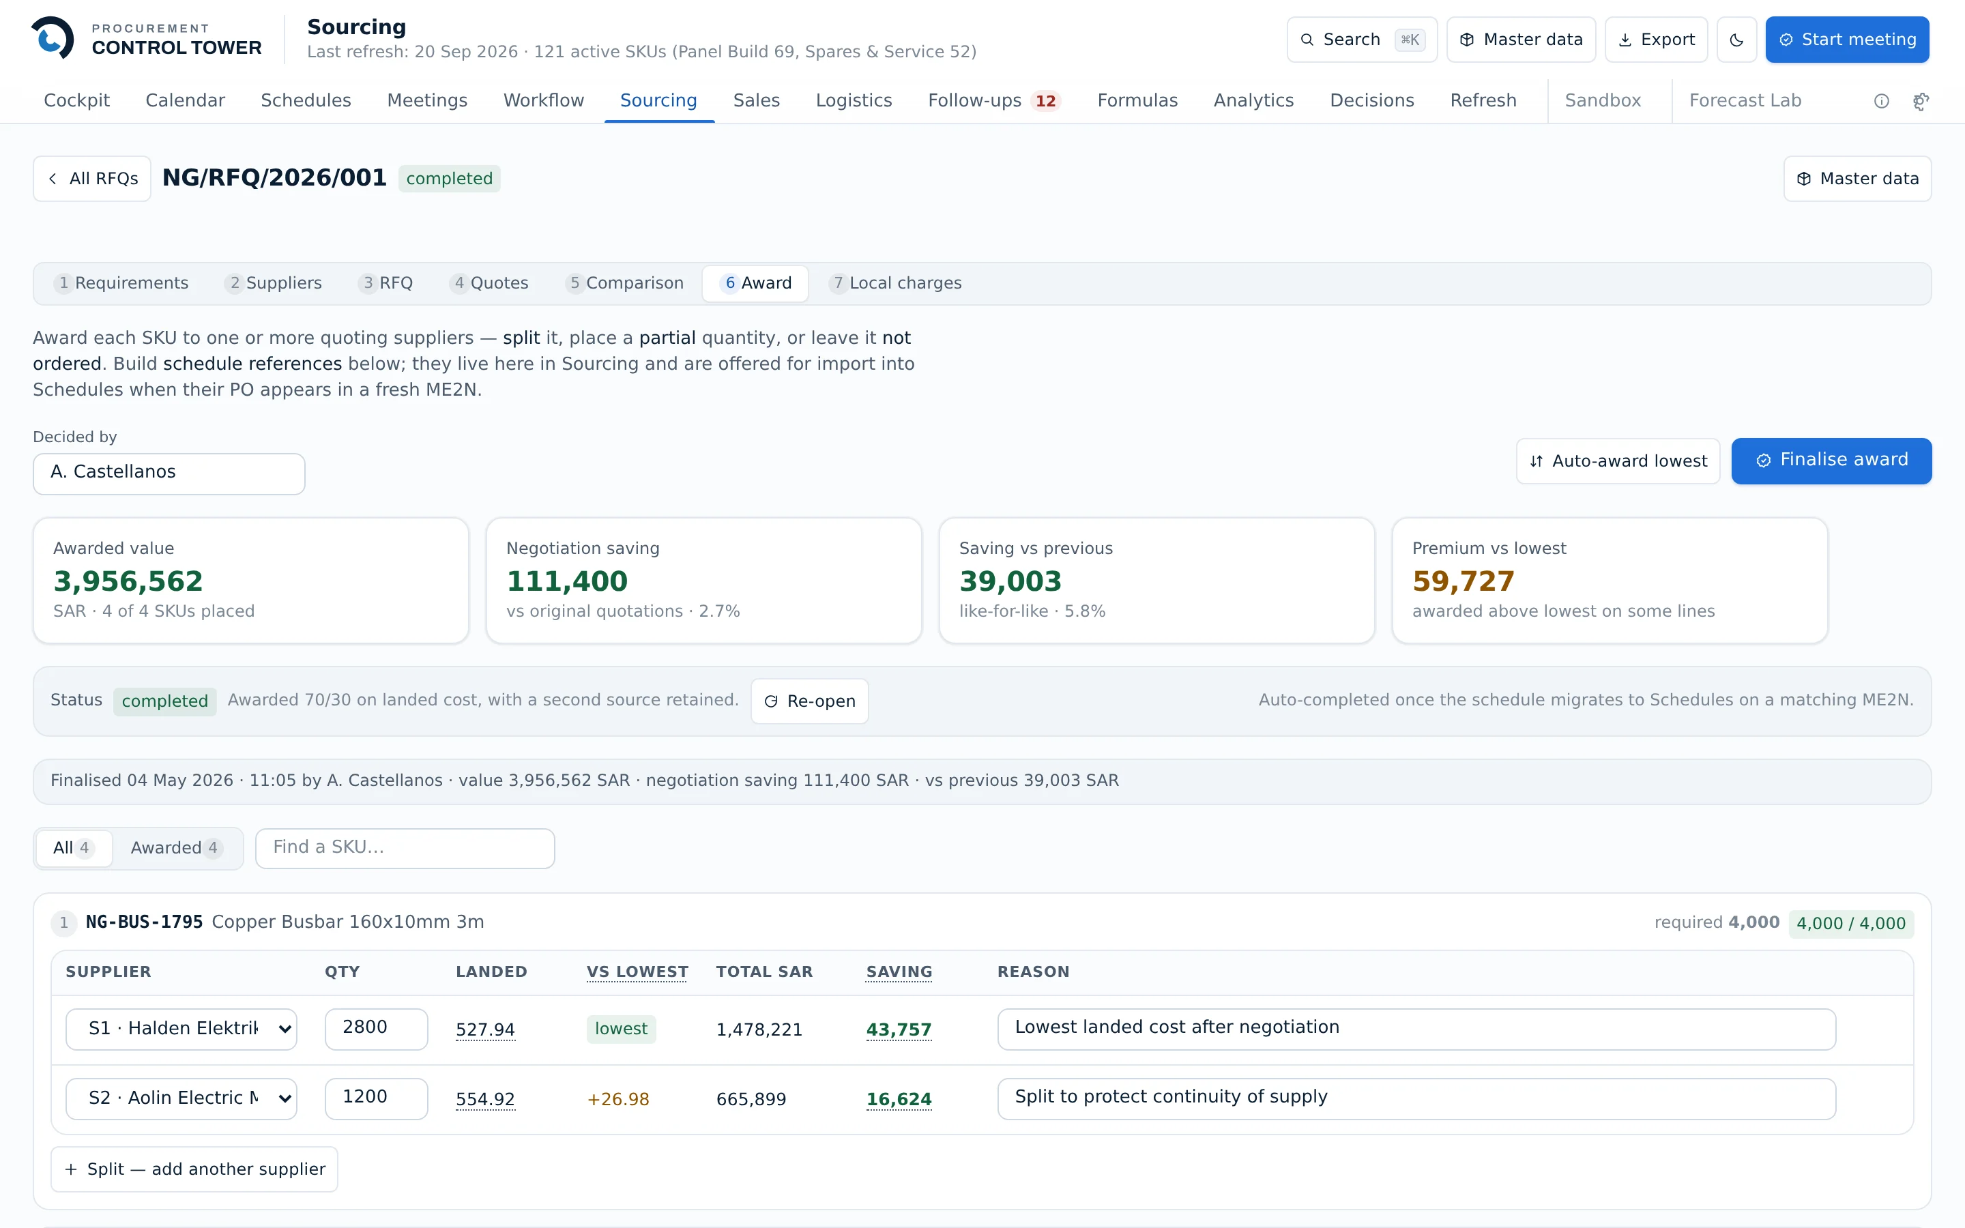Click the Find a SKU search field

(x=405, y=848)
